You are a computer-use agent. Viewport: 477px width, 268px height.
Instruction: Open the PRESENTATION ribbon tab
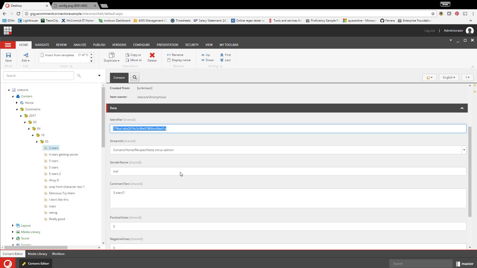[167, 45]
